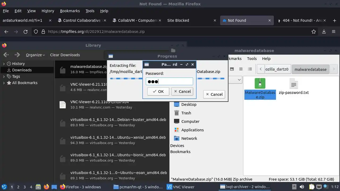The height and width of the screenshot is (191, 340).
Task: Click path bar right scroll arrow
Action: tap(334, 69)
